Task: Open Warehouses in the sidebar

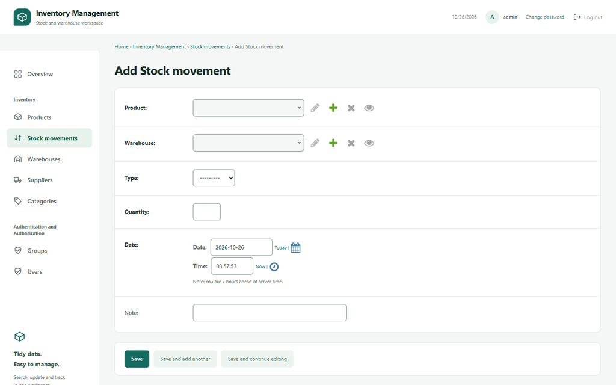Action: coord(49,159)
